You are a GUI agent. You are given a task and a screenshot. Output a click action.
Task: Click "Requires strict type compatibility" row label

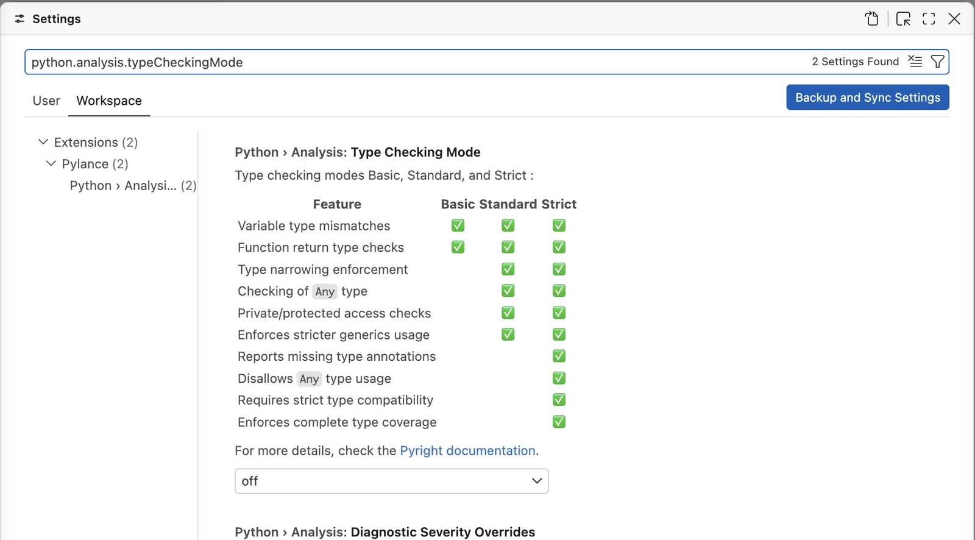[x=335, y=400]
